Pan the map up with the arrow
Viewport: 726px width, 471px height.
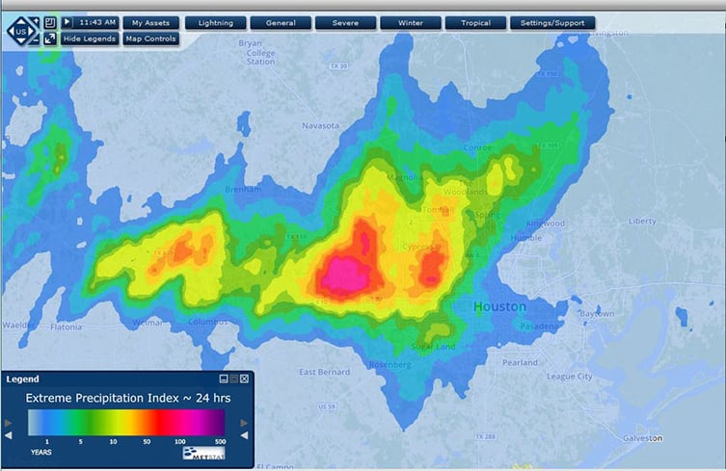pos(21,21)
